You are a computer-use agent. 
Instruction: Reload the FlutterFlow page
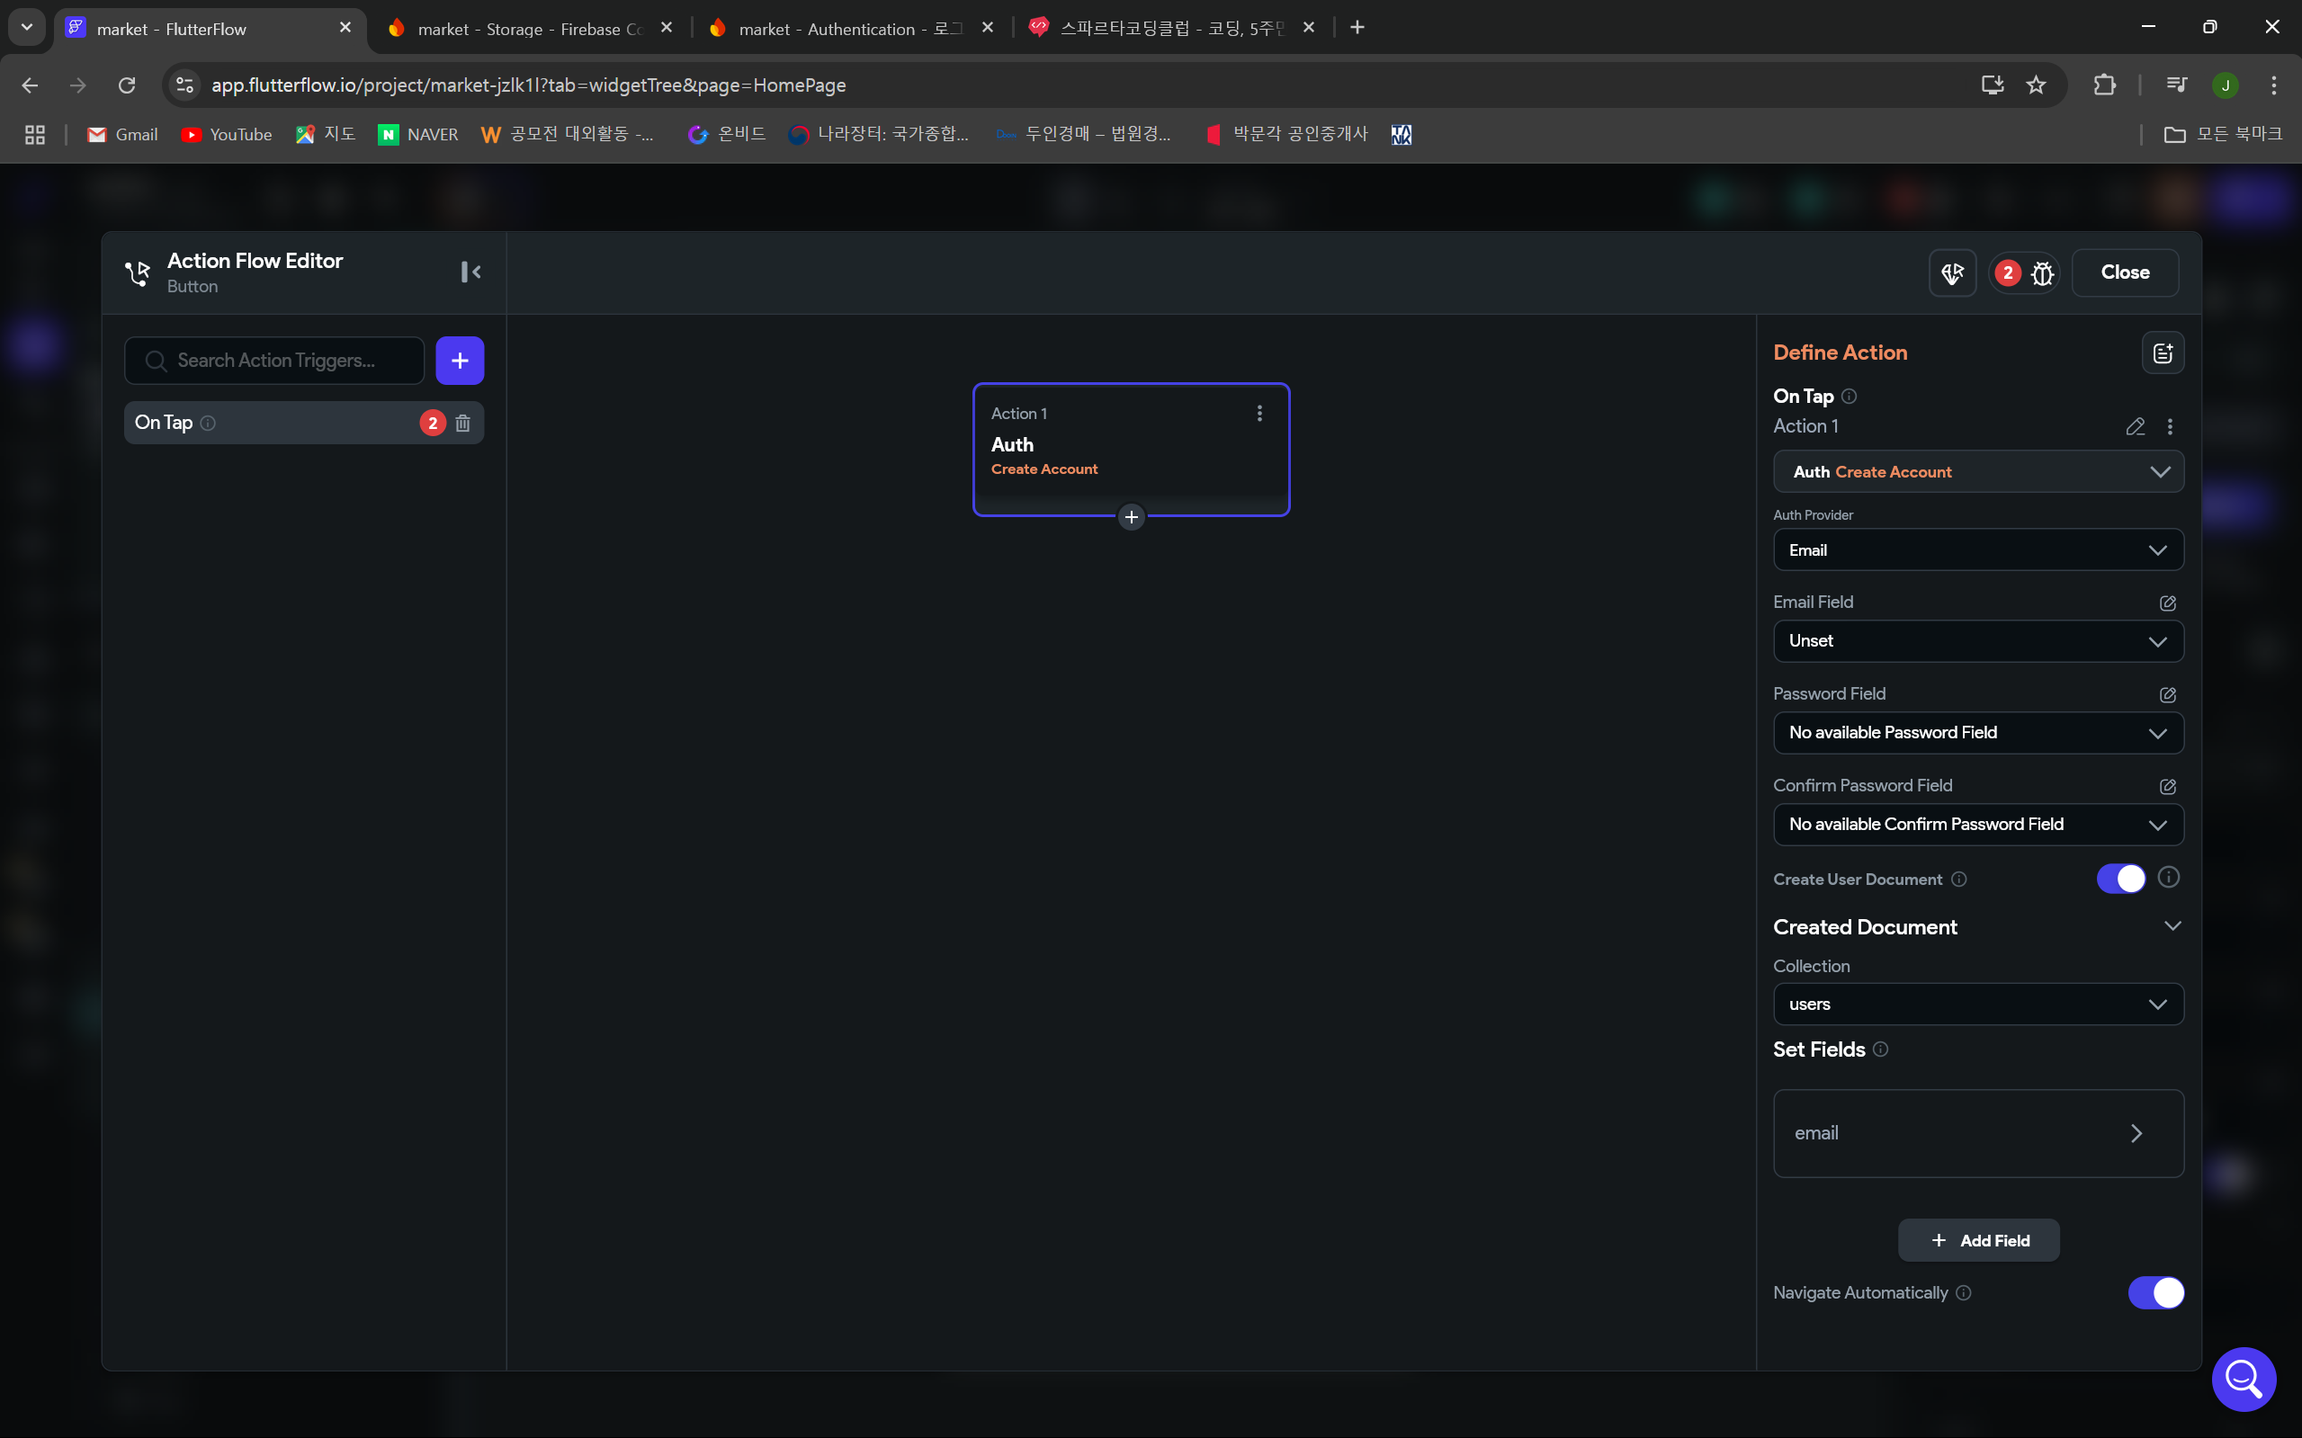[x=127, y=85]
